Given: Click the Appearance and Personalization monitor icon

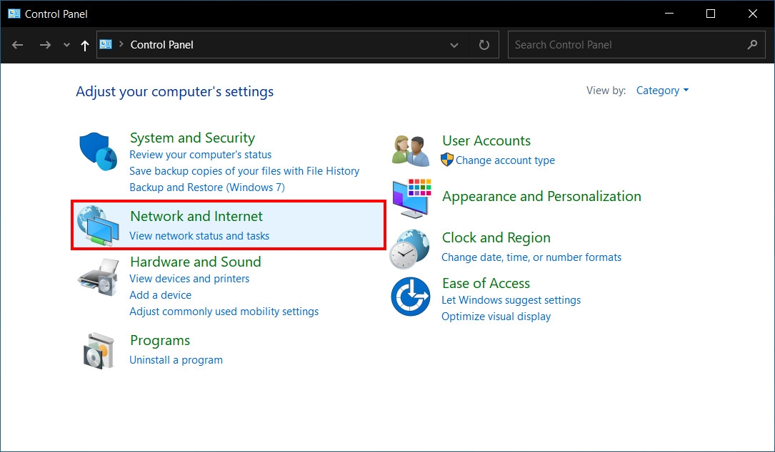Looking at the screenshot, I should coord(411,198).
